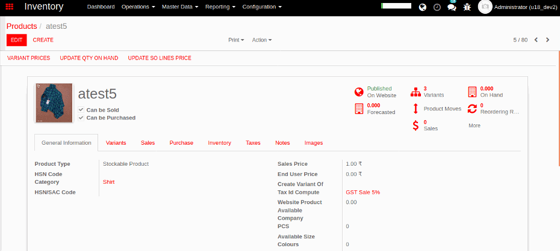Open the Print dropdown
The height and width of the screenshot is (251, 560).
click(x=235, y=40)
